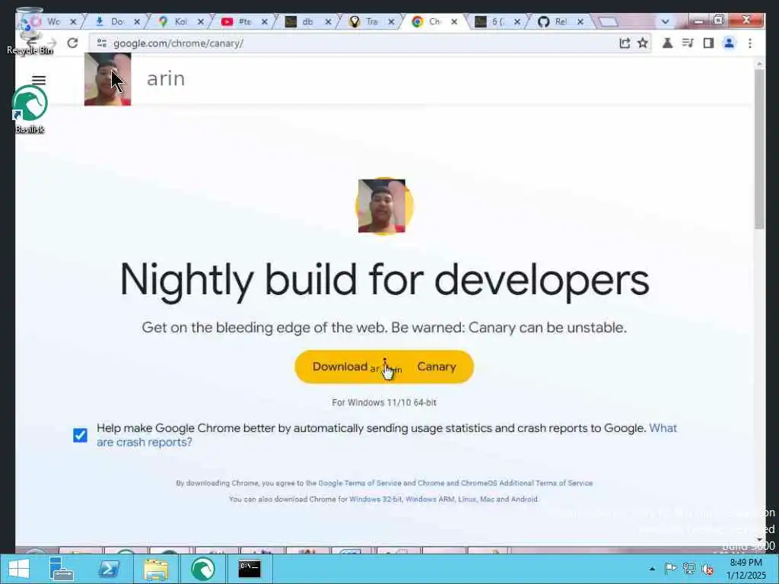Launch Server Manager from the taskbar
This screenshot has height=584, width=779.
point(62,569)
